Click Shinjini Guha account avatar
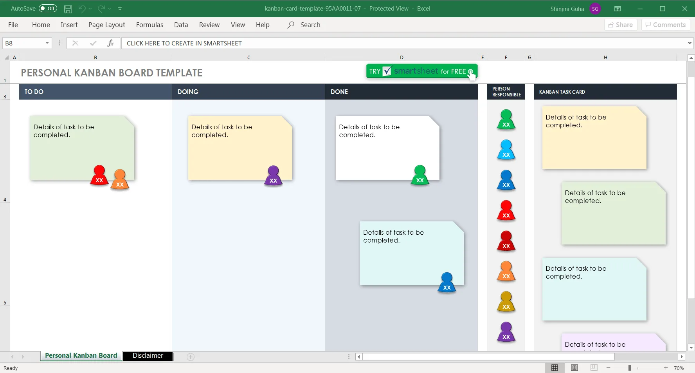This screenshot has width=695, height=373. pos(595,9)
